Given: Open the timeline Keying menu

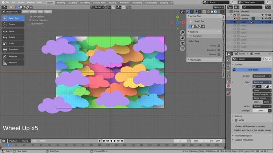Looking at the screenshot, I should click(x=26, y=141).
